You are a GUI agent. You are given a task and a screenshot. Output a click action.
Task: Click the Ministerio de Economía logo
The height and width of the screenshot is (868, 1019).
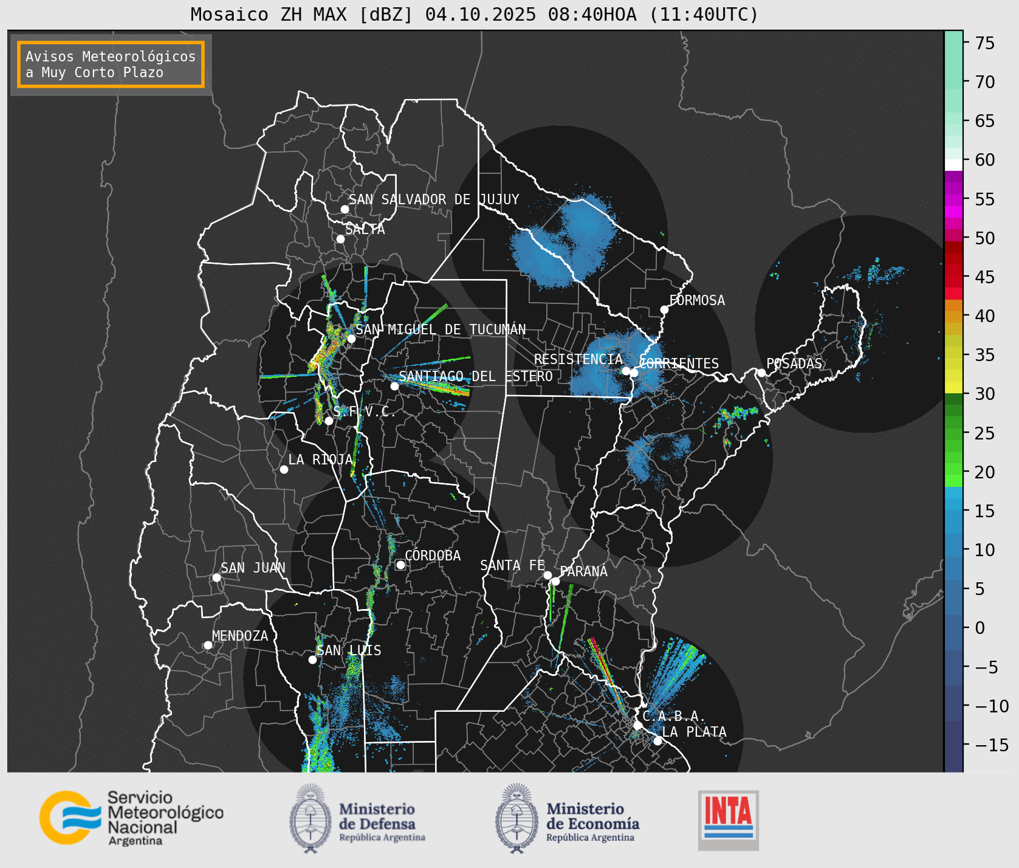[568, 818]
